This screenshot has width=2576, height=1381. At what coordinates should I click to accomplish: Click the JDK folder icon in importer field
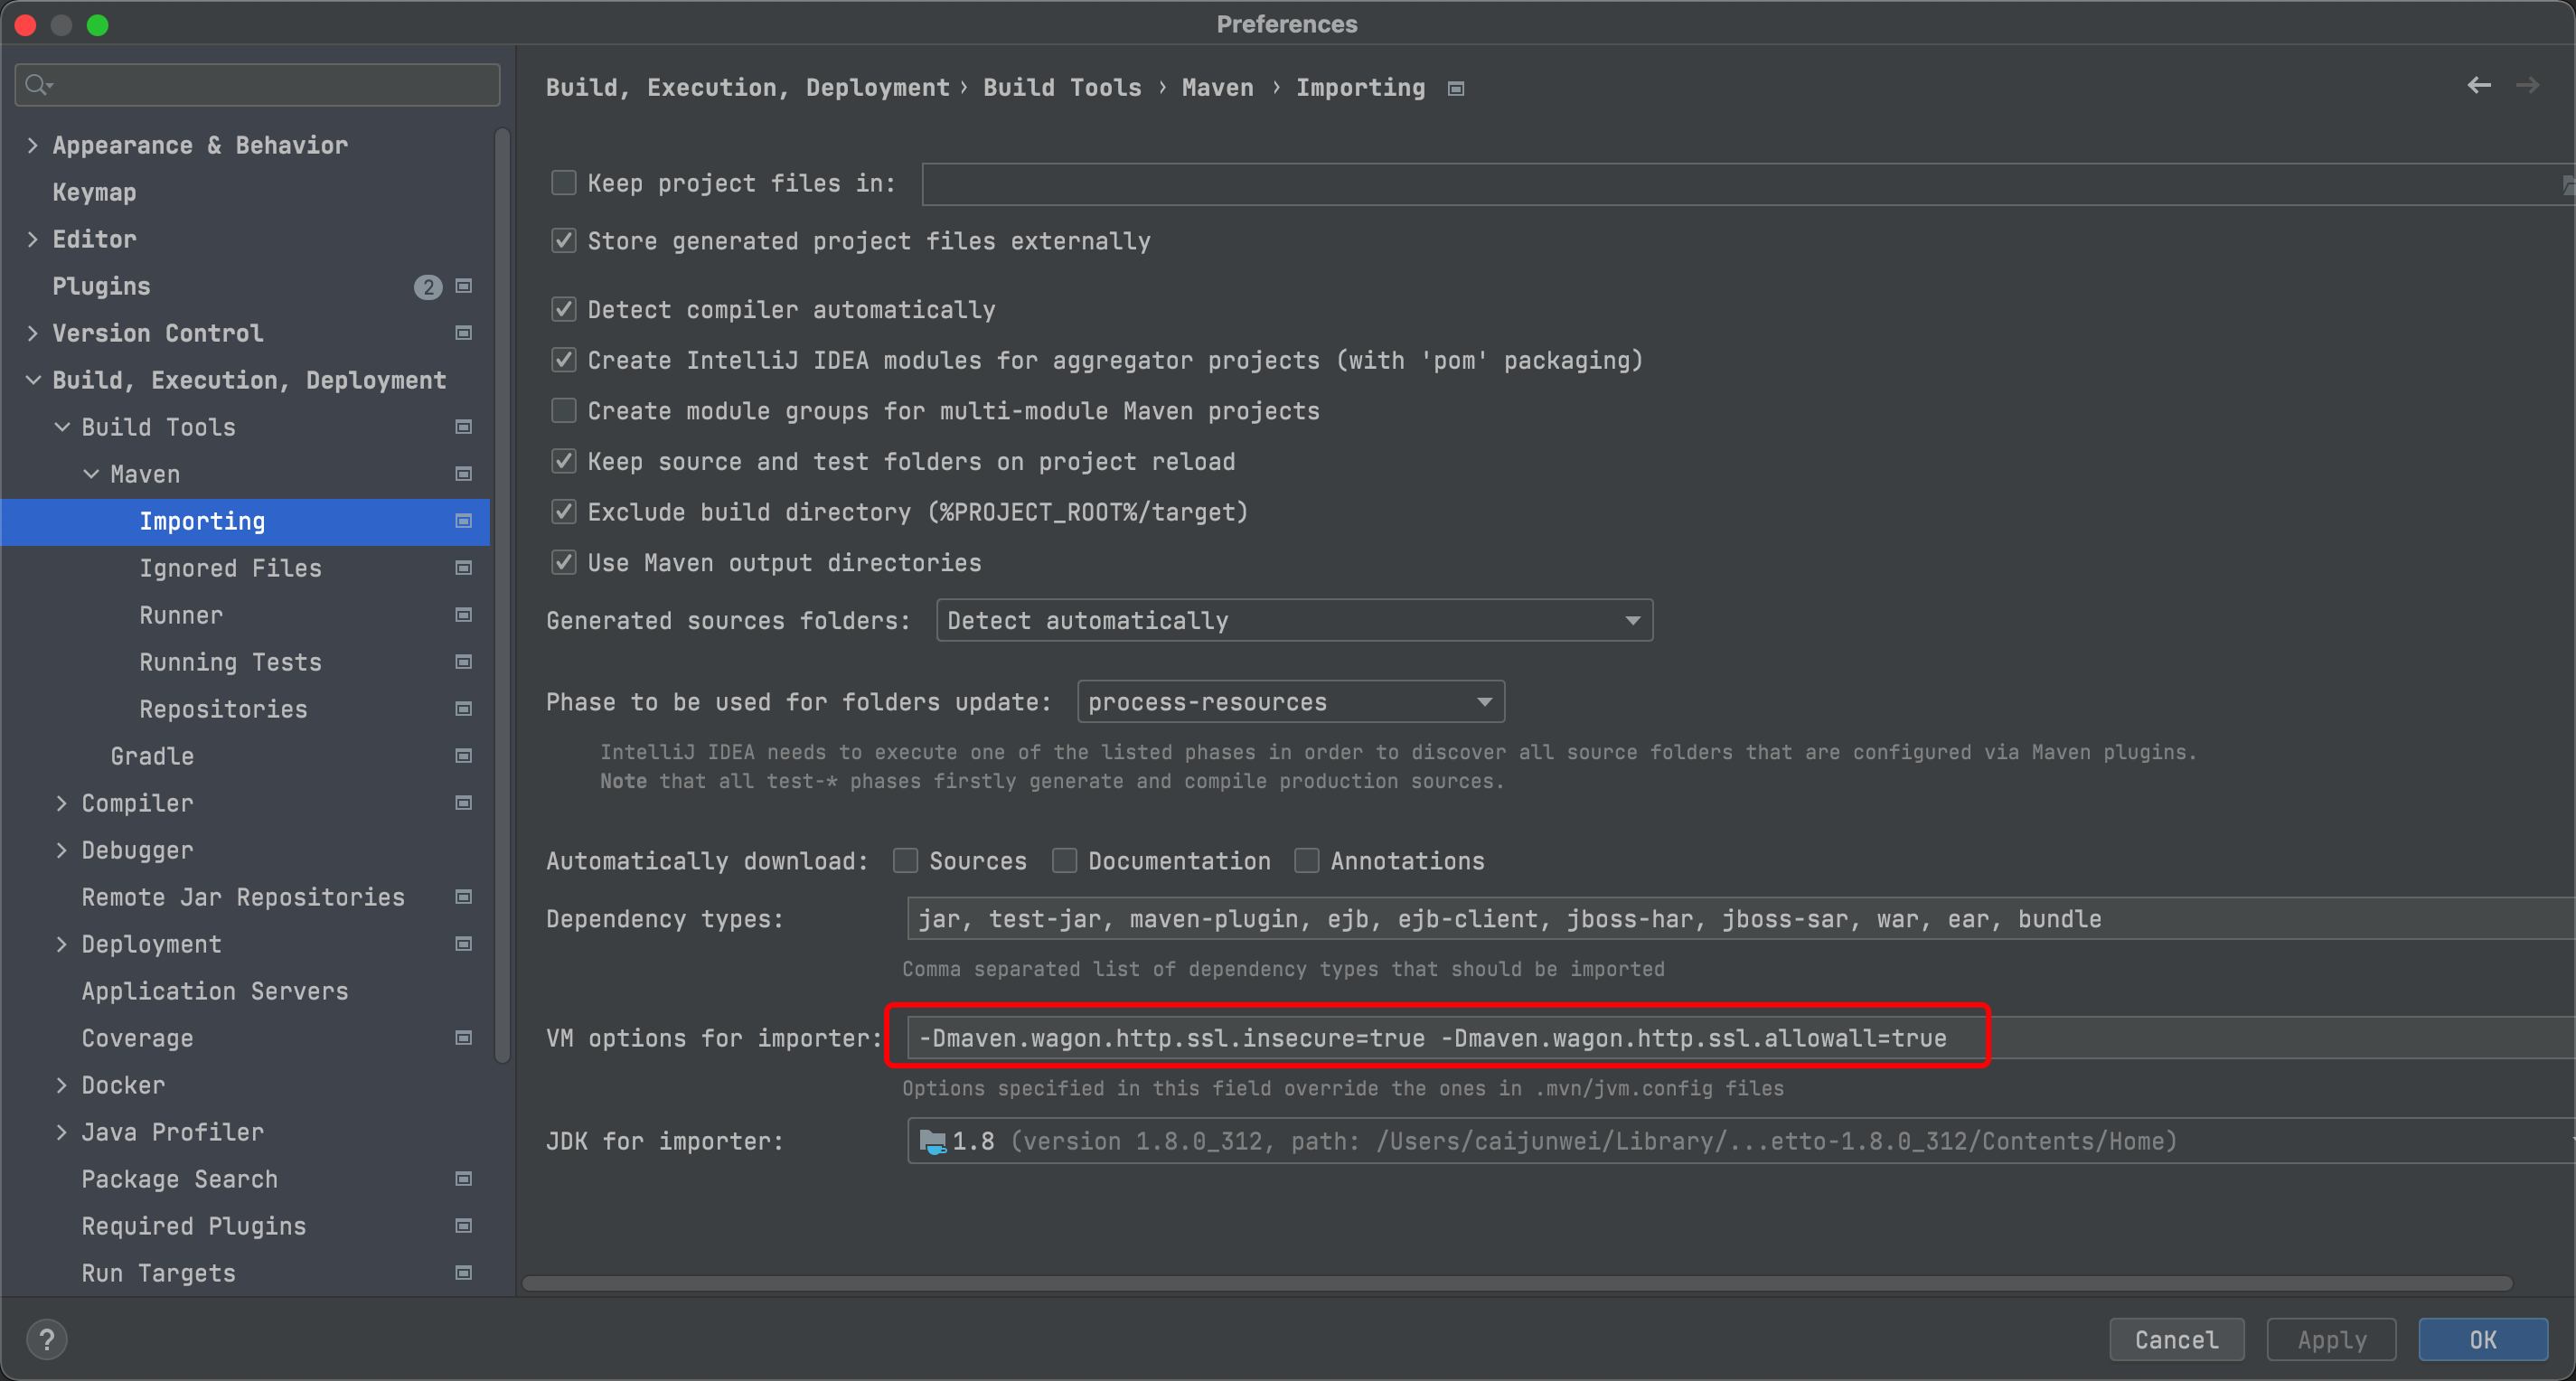[932, 1141]
